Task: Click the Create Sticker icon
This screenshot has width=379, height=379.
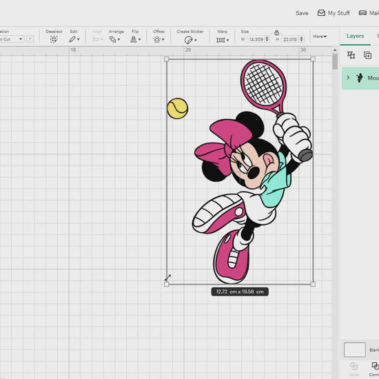Action: point(188,40)
